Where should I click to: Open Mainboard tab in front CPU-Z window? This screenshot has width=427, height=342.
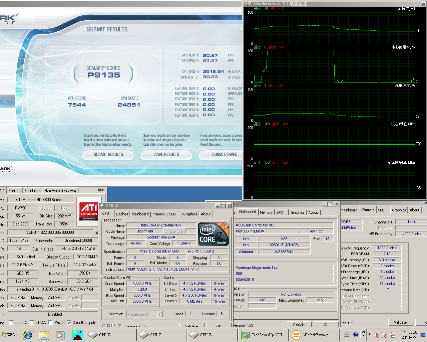point(140,214)
